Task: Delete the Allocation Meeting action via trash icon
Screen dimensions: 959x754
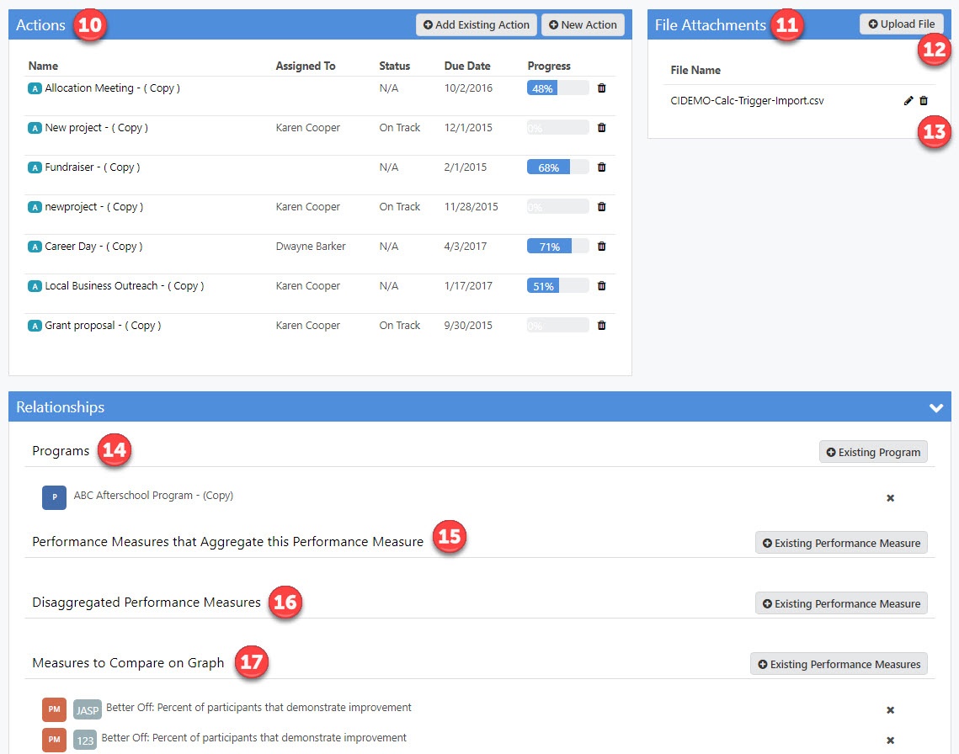Action: click(x=601, y=88)
